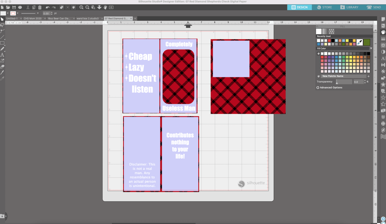Close the CHS Mom 2020 tab
This screenshot has width=386, height=224.
click(x=45, y=18)
